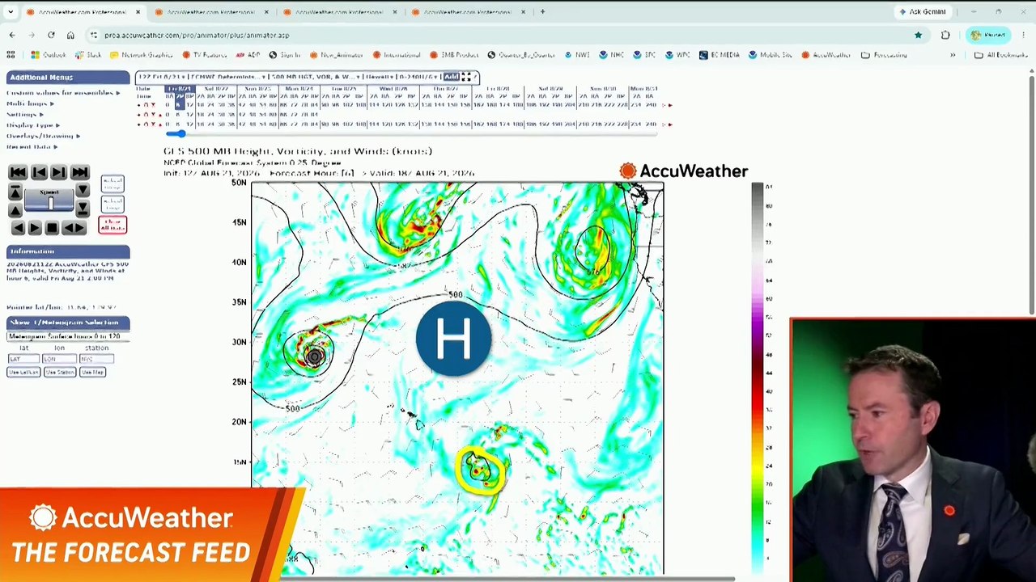The width and height of the screenshot is (1036, 582).
Task: Click the lower-right down arrow by the speed control
Action: pyautogui.click(x=83, y=209)
